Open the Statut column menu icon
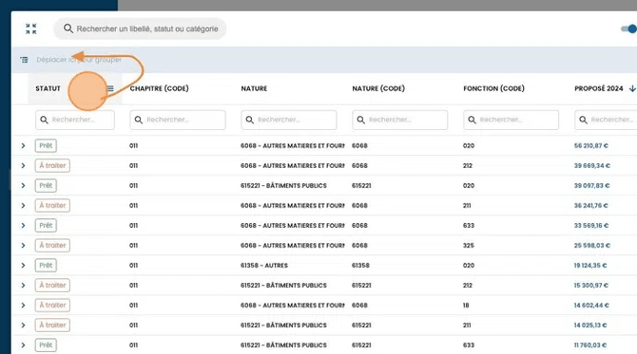This screenshot has width=637, height=354. (x=110, y=88)
